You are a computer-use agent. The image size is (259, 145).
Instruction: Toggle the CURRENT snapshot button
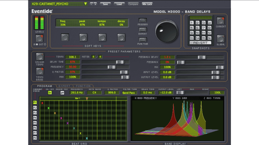coord(221,21)
